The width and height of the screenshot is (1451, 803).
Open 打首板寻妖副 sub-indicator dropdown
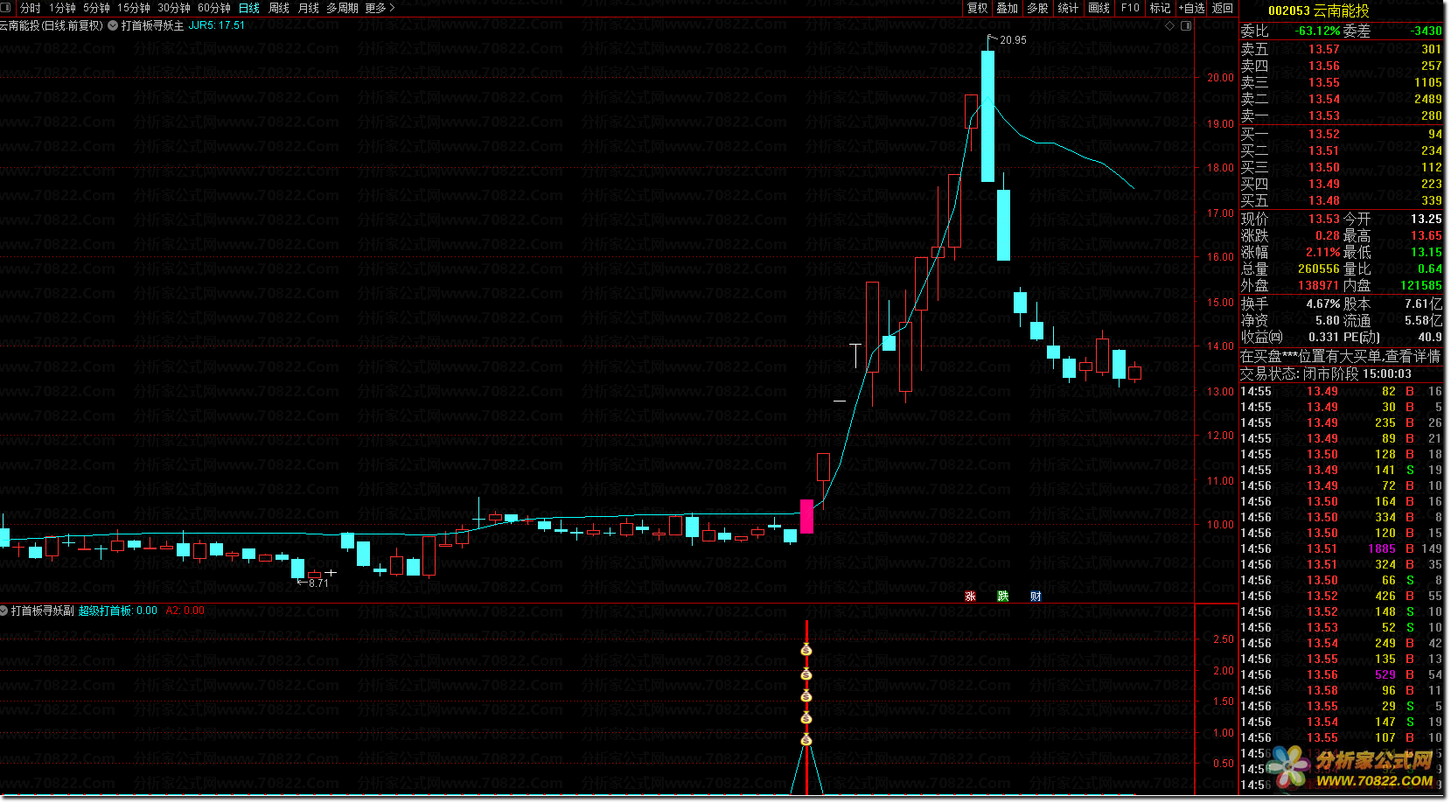(x=4, y=611)
